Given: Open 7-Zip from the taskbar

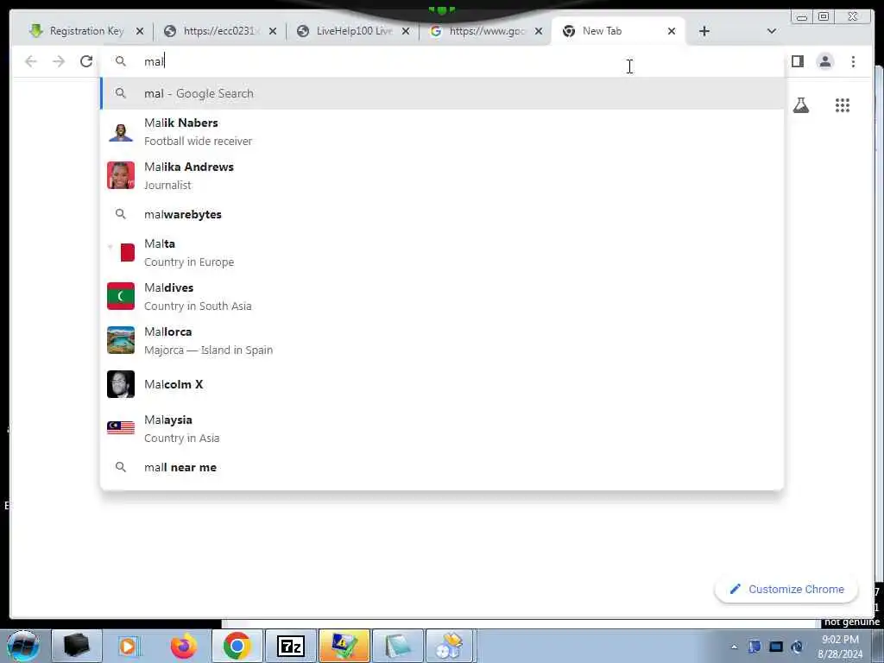Looking at the screenshot, I should point(291,646).
